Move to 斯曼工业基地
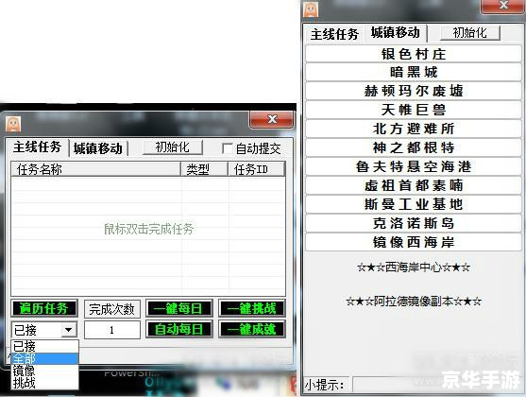 (x=414, y=204)
